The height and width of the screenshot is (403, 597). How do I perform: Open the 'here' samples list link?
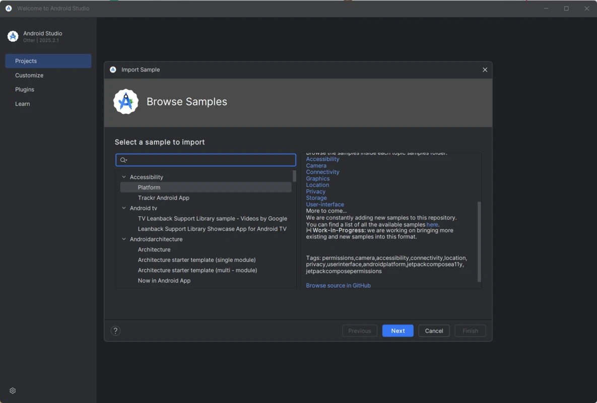click(432, 225)
